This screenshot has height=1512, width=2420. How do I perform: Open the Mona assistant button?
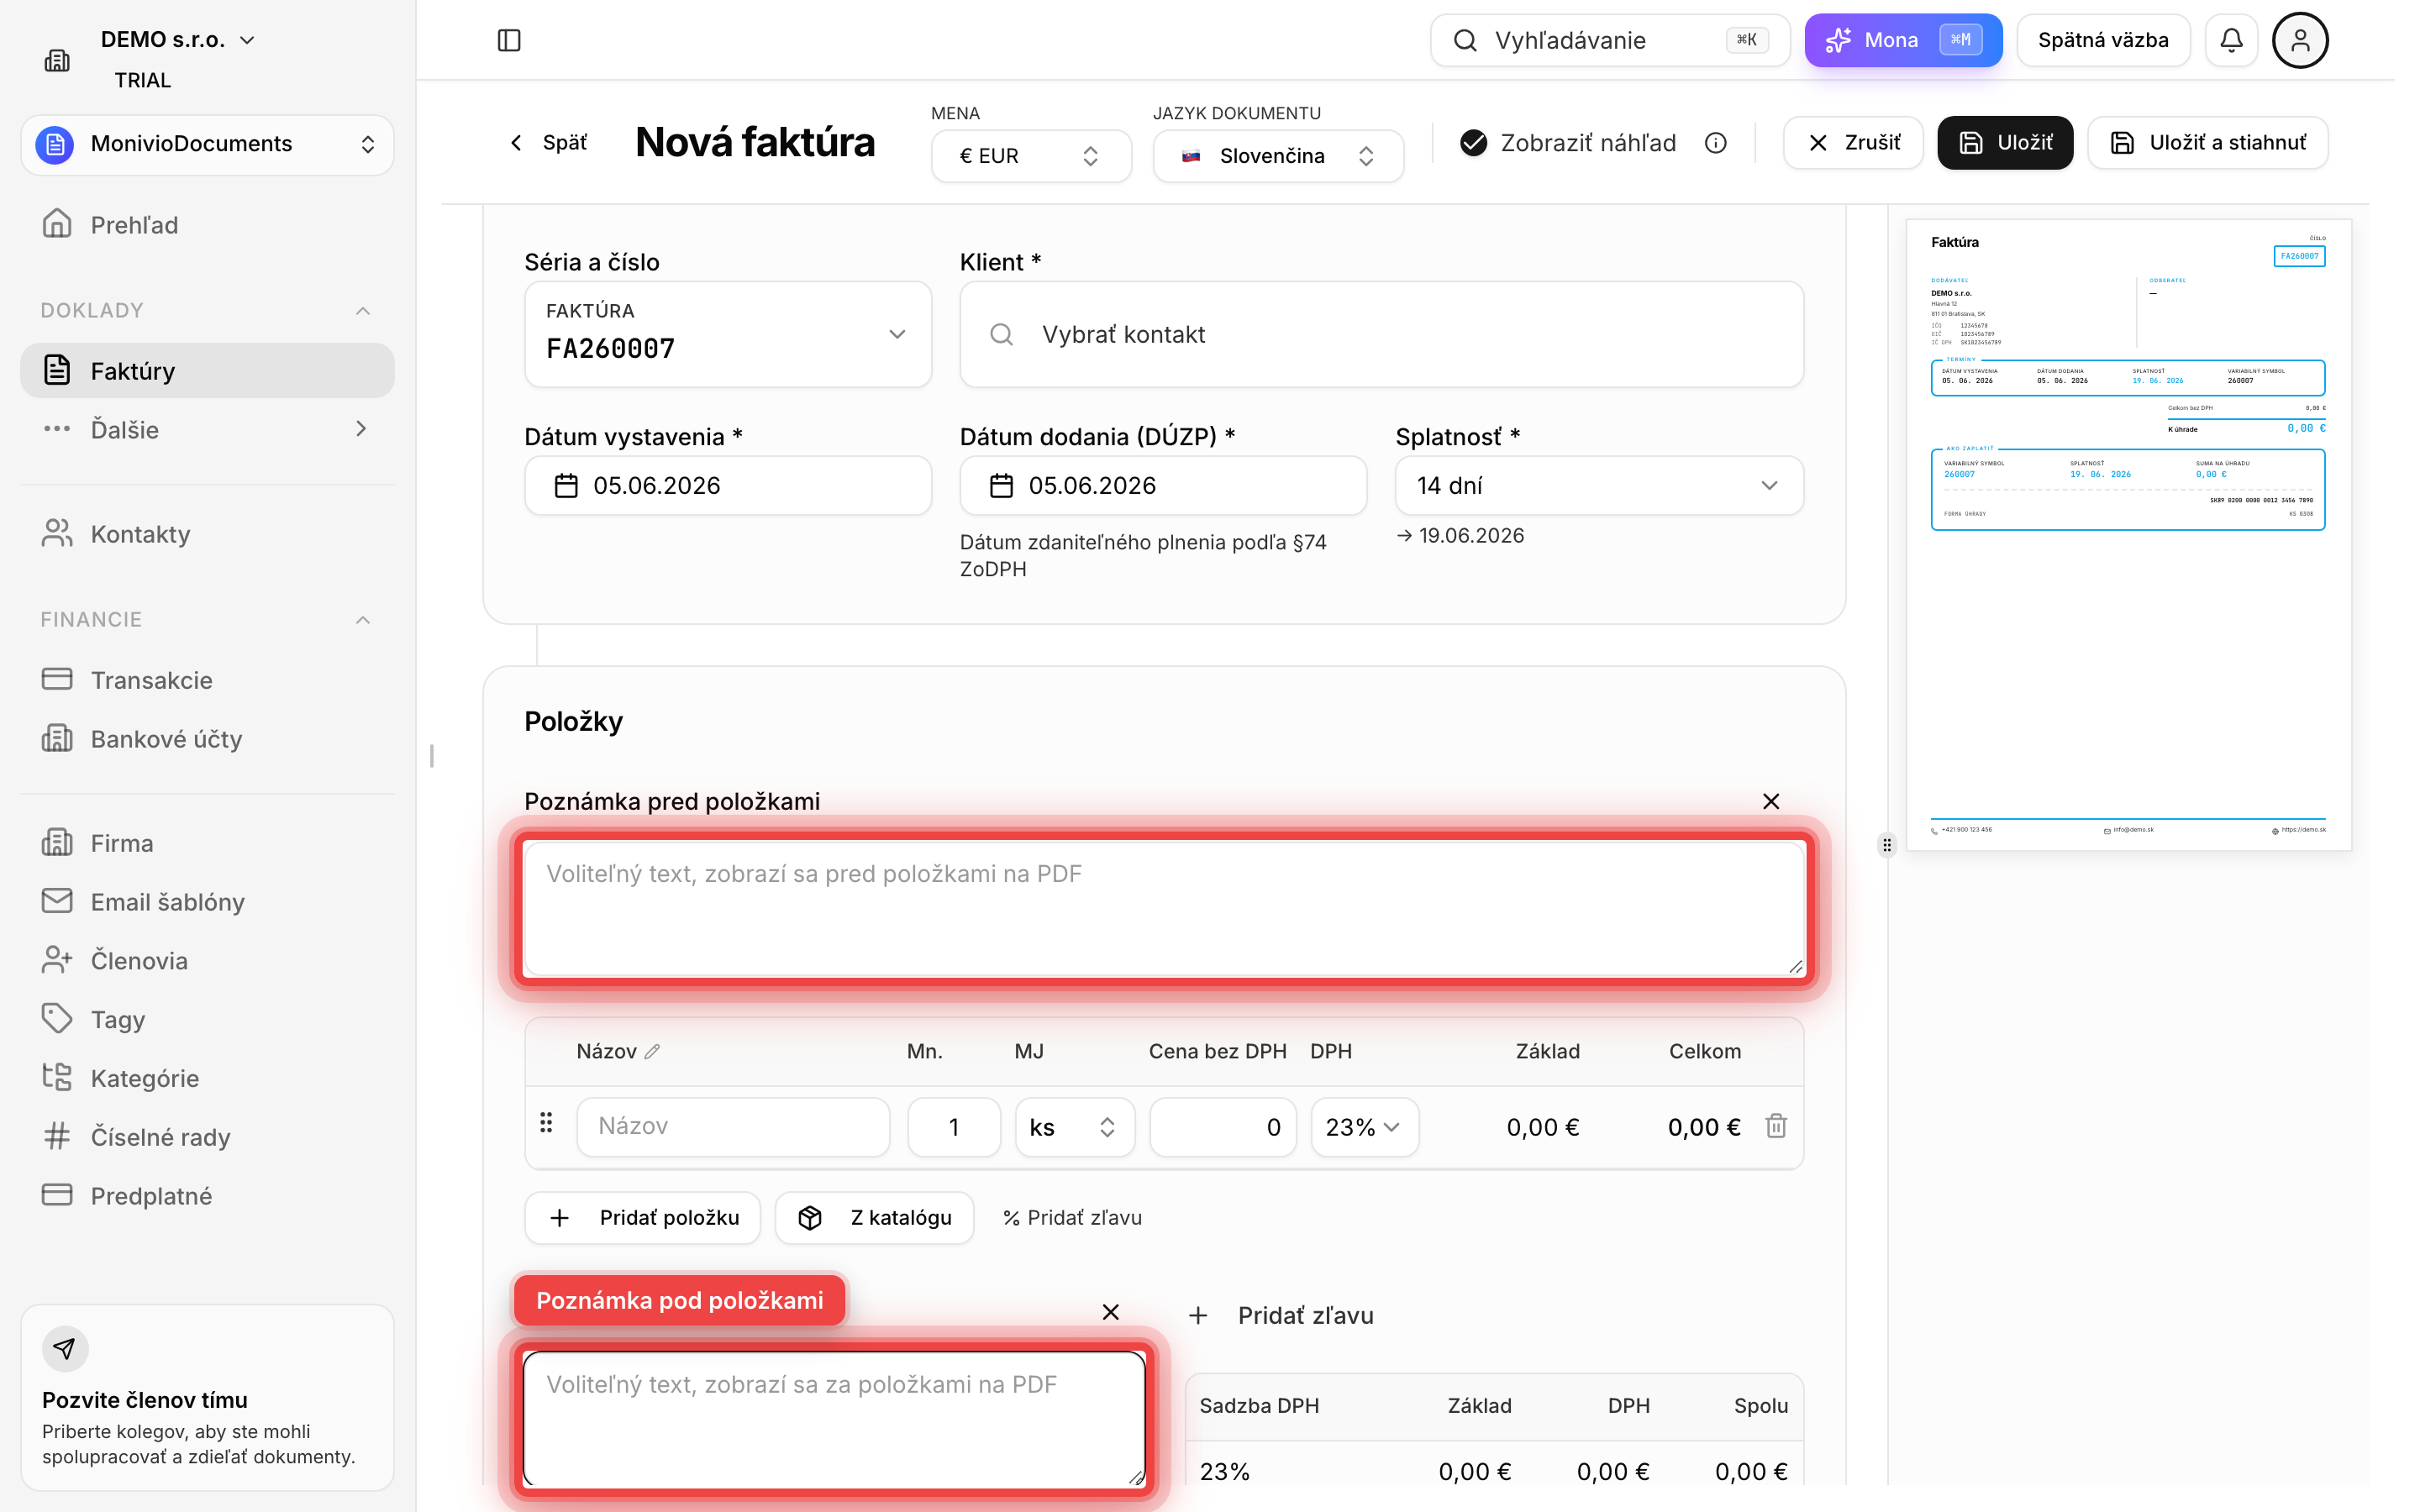(1903, 40)
